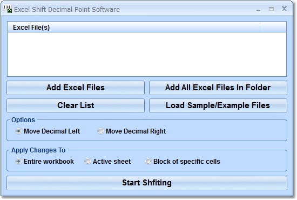Click Add Excel Files button

(x=76, y=88)
